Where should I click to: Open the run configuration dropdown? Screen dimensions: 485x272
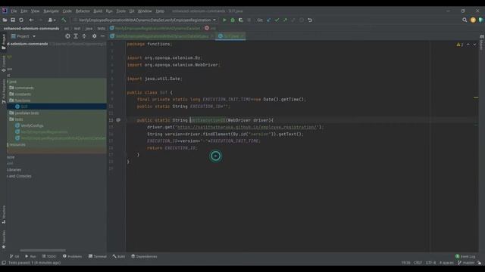145,20
